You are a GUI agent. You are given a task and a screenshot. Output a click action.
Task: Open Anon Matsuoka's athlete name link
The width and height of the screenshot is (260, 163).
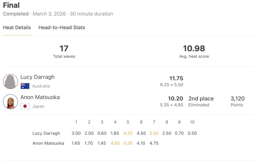coord(40,97)
